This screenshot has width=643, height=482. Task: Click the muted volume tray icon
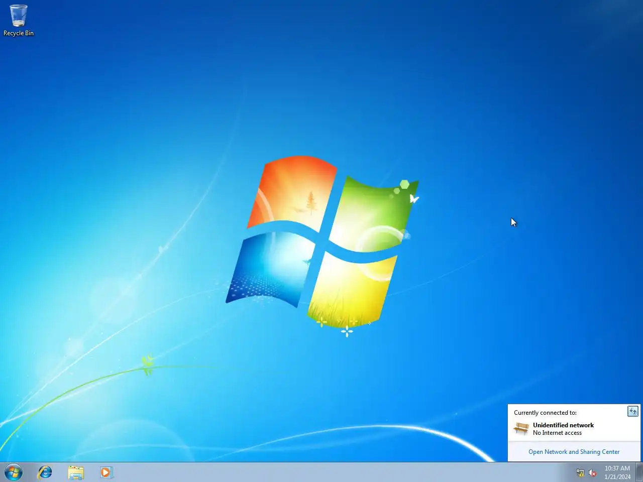(592, 473)
